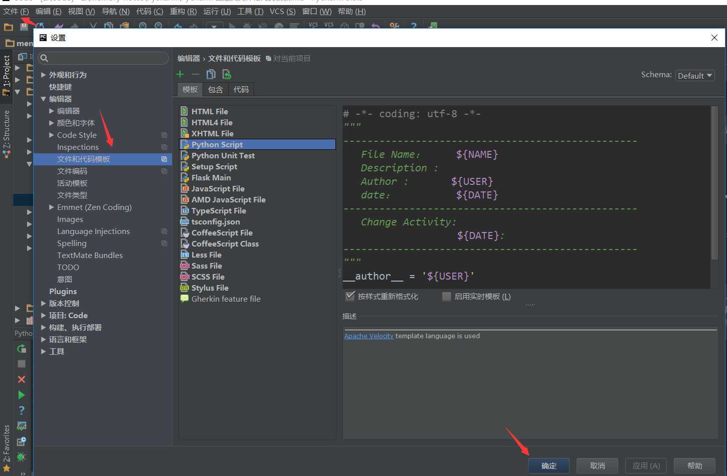Open console history clock icon
727x476 pixels.
click(22, 441)
